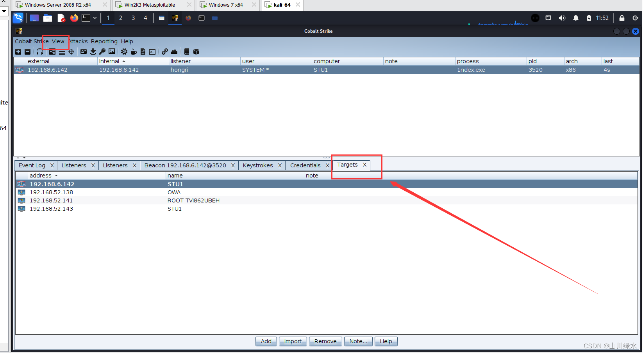Sort targets by the name column header

click(235, 176)
